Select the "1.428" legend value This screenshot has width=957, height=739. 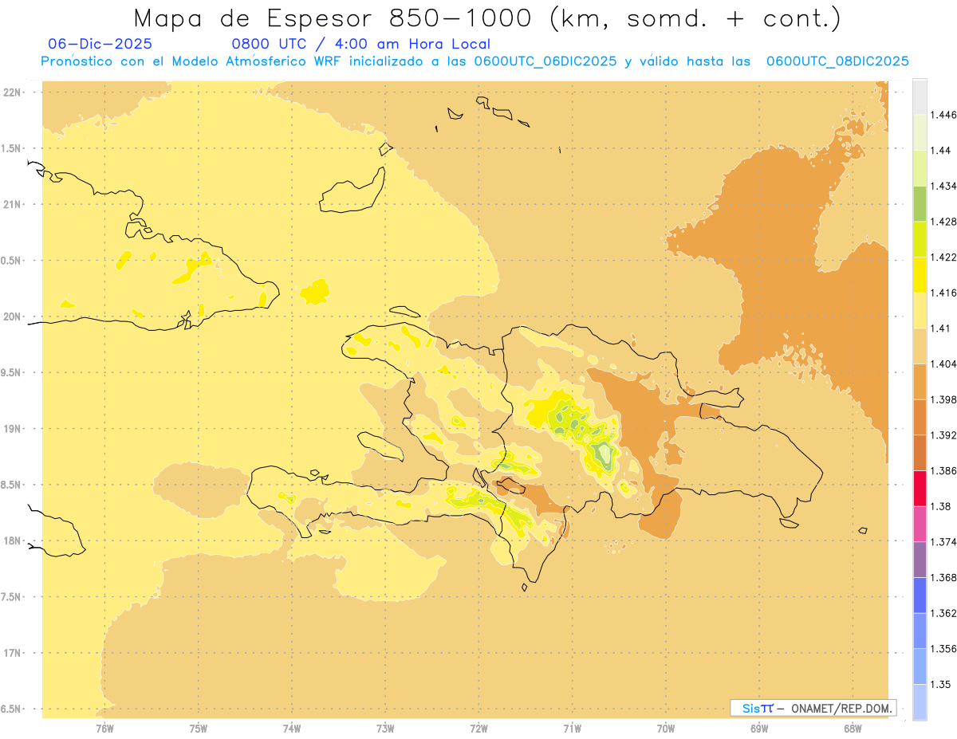point(943,222)
